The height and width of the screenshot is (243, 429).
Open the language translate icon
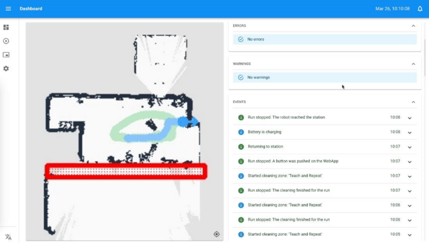tap(8, 237)
